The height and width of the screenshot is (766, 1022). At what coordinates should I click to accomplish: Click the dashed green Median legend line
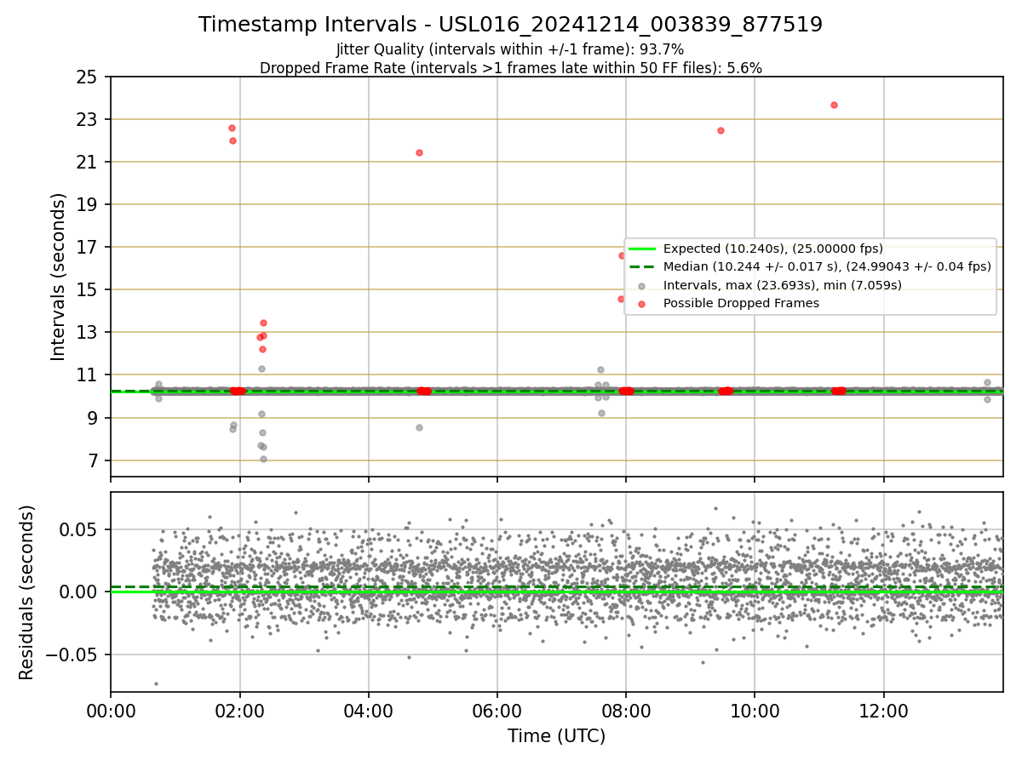click(x=642, y=266)
